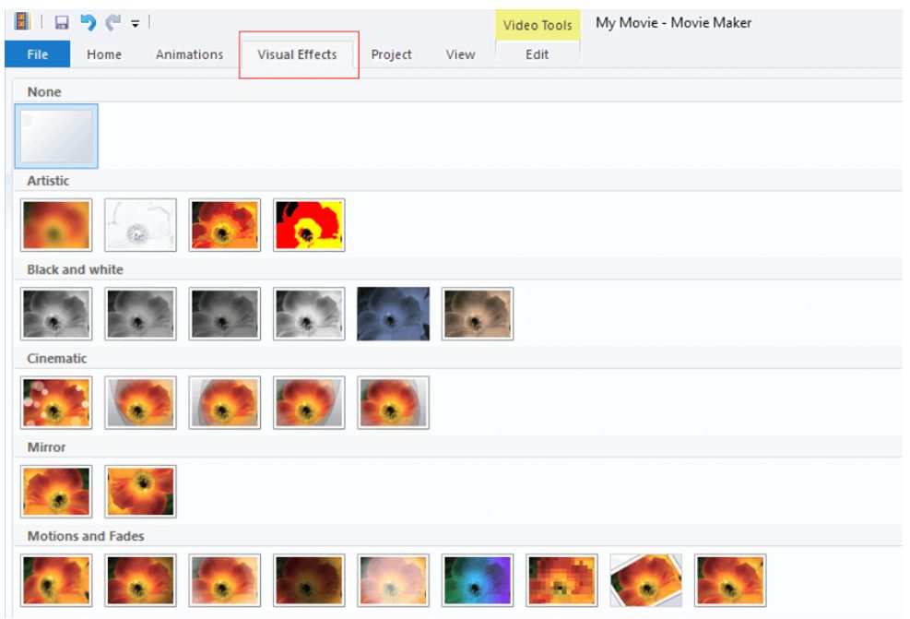Open the Customize Quick Access Toolbar dropdown arrow
The height and width of the screenshot is (619, 910).
(x=136, y=24)
